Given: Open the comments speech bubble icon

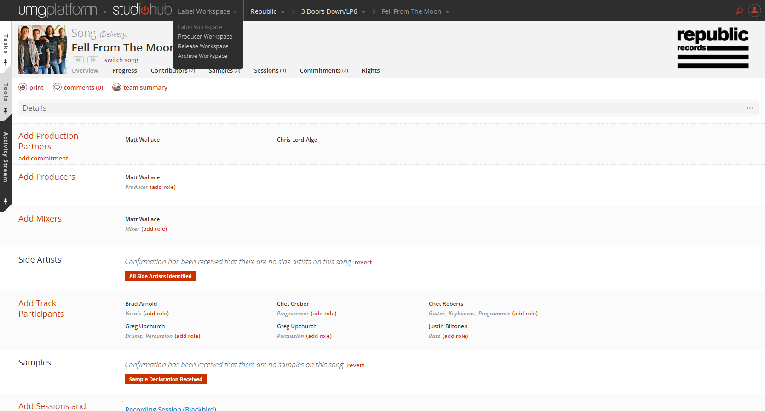Looking at the screenshot, I should (x=57, y=87).
